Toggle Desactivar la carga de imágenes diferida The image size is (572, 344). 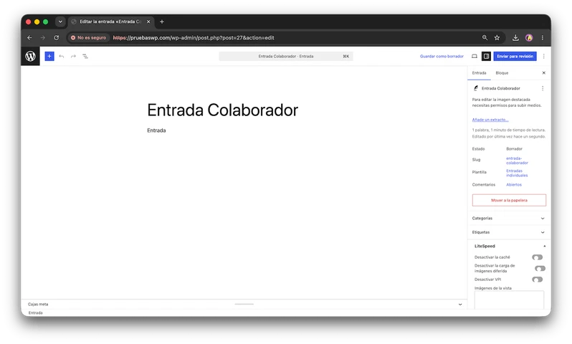tap(540, 269)
